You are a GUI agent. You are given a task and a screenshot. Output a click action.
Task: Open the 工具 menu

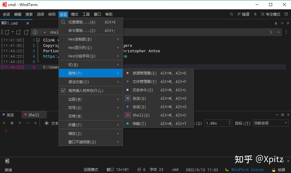coord(86,14)
